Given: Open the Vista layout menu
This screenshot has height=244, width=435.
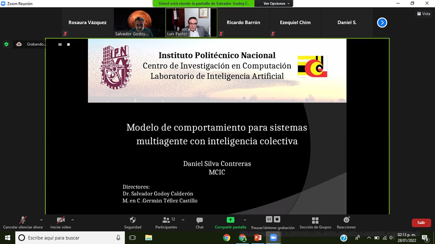Looking at the screenshot, I should (424, 13).
